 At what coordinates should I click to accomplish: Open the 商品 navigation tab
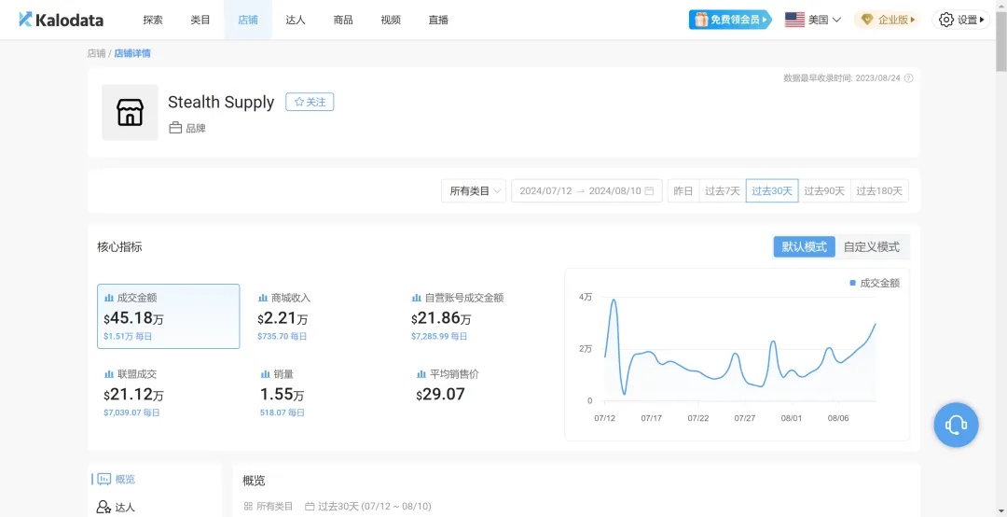point(343,20)
